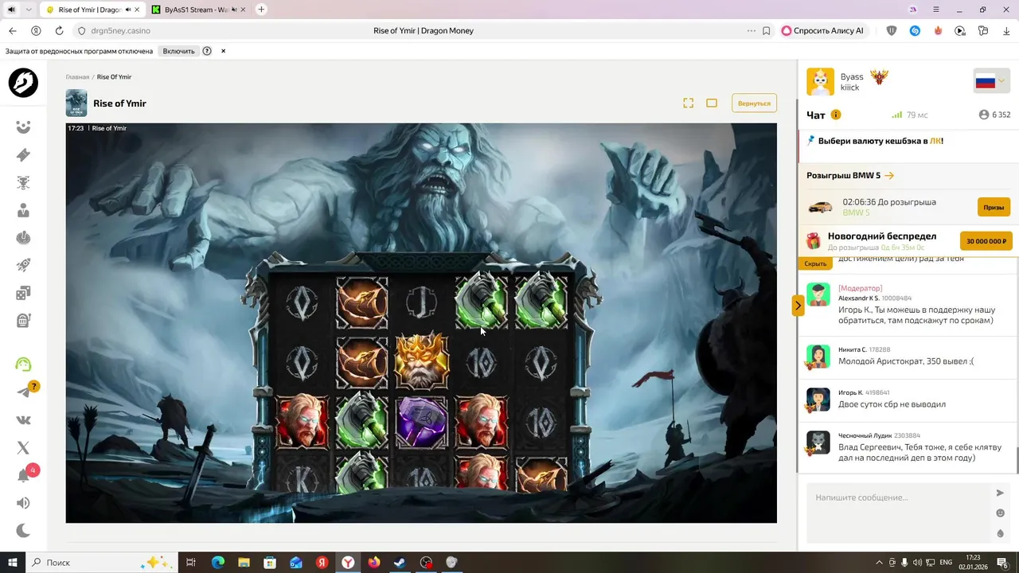Open the VK social link in sidebar

pos(23,420)
